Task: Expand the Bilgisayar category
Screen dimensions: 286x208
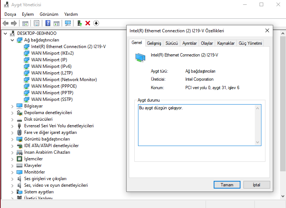Action: (12, 106)
